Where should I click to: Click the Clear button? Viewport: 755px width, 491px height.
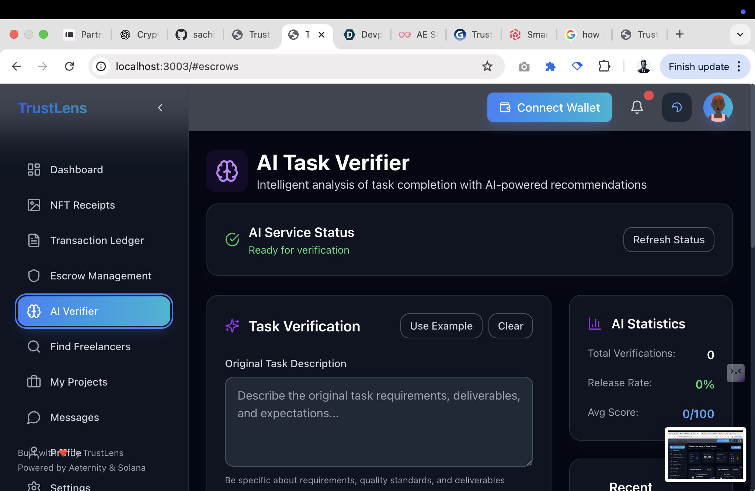pos(510,326)
